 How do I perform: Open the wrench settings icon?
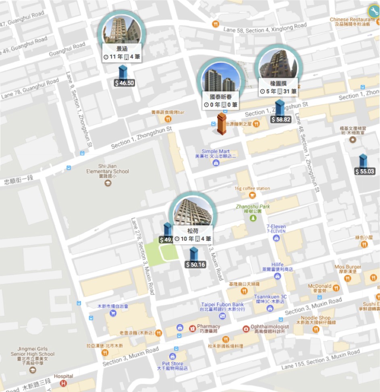[x=374, y=11]
